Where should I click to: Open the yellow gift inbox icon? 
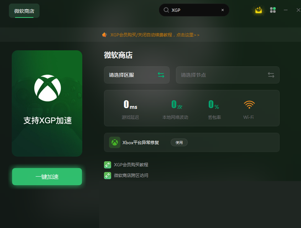[x=259, y=10]
